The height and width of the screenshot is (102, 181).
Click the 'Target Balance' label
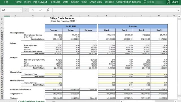16,94
